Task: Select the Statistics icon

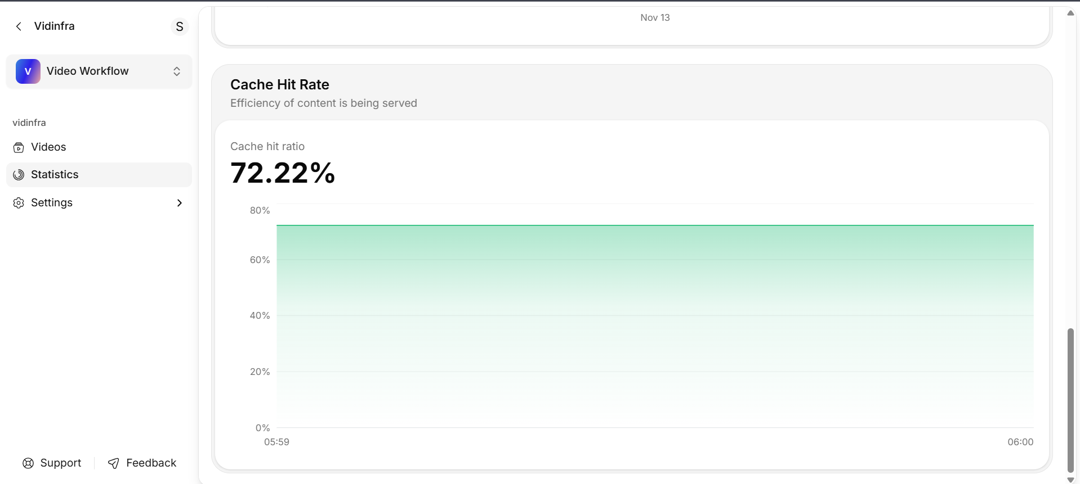Action: tap(19, 174)
